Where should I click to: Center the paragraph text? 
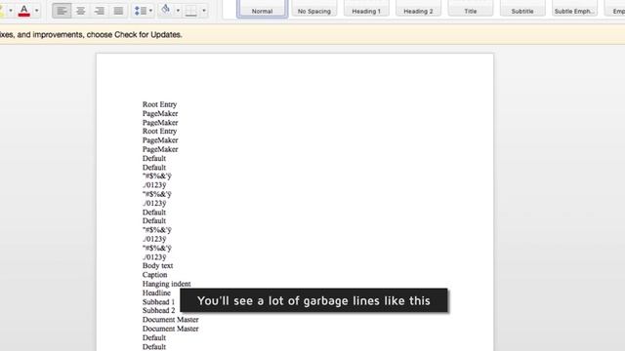[80, 11]
